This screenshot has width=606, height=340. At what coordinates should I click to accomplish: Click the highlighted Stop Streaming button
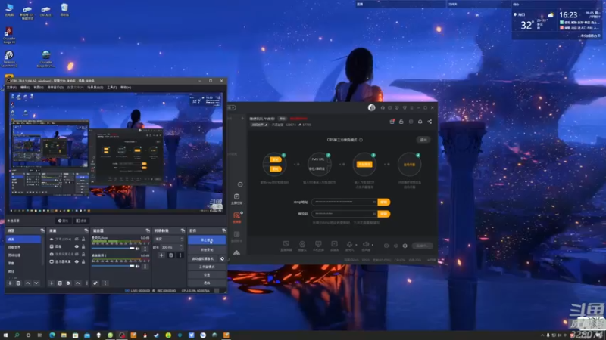(x=207, y=240)
